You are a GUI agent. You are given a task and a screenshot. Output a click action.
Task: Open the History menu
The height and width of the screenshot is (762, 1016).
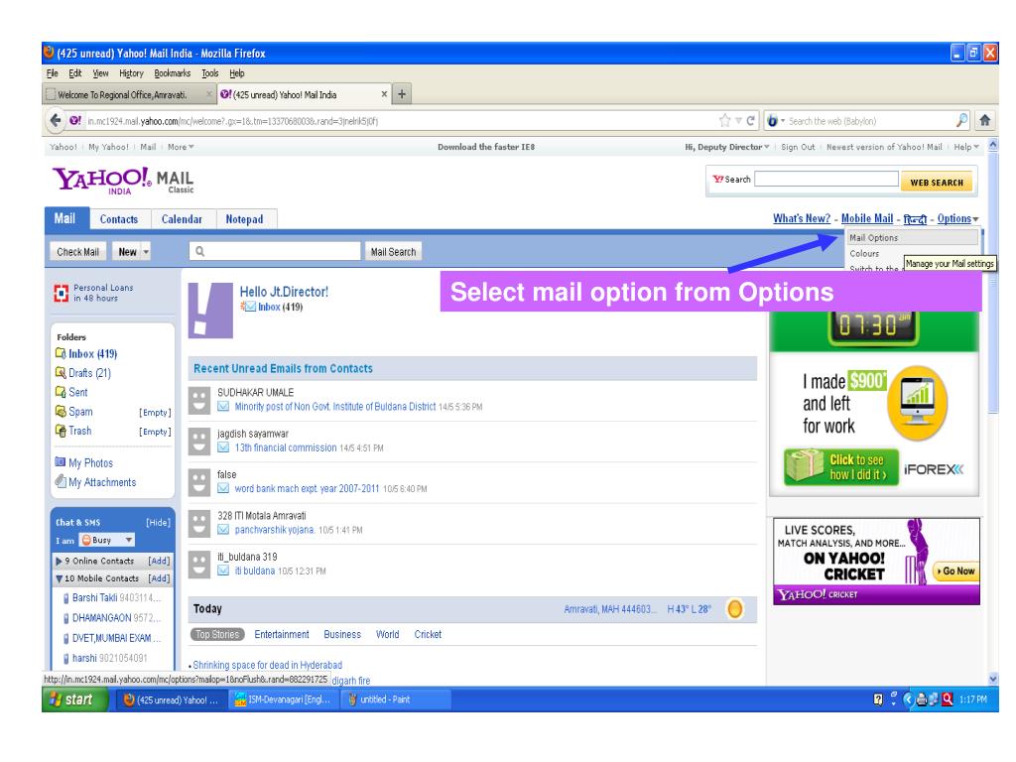click(131, 73)
